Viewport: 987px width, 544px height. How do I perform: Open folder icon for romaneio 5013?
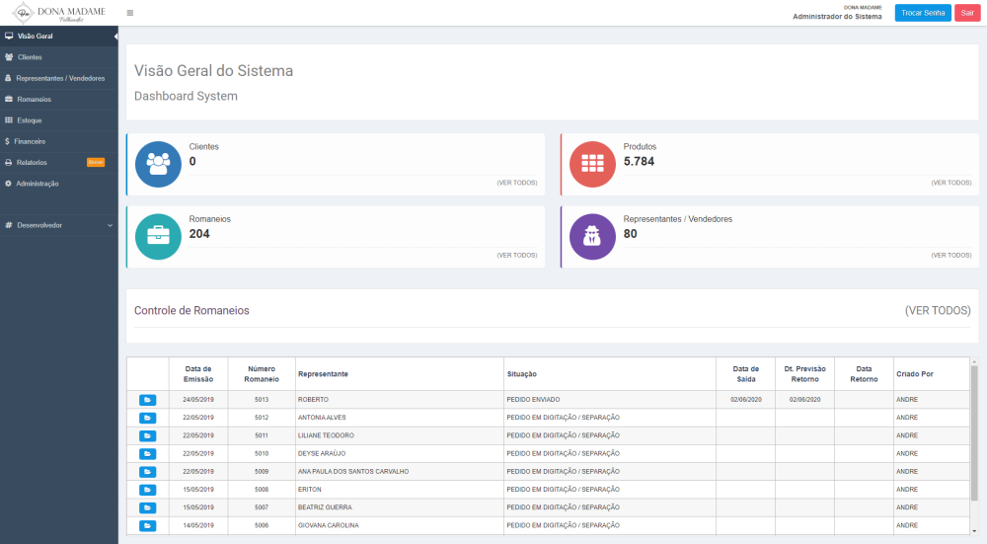147,400
